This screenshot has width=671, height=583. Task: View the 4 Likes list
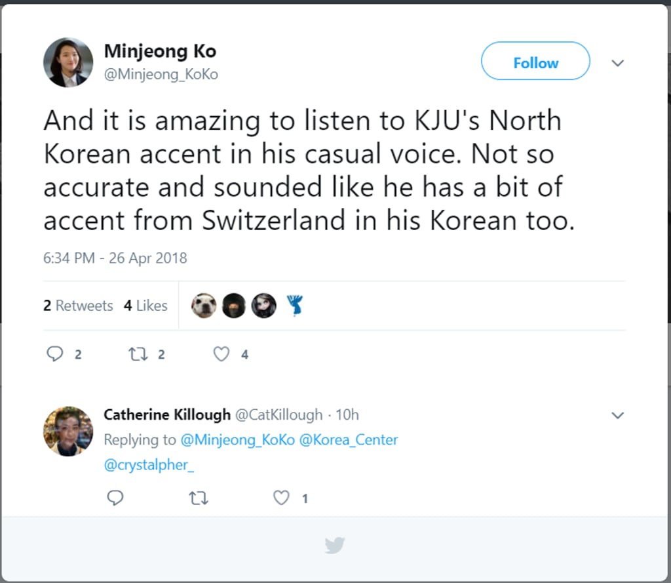(145, 306)
